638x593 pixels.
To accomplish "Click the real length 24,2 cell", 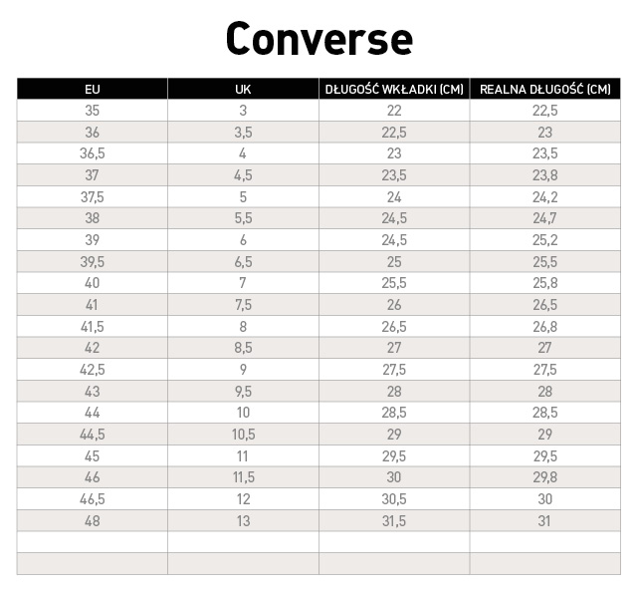I will click(544, 197).
